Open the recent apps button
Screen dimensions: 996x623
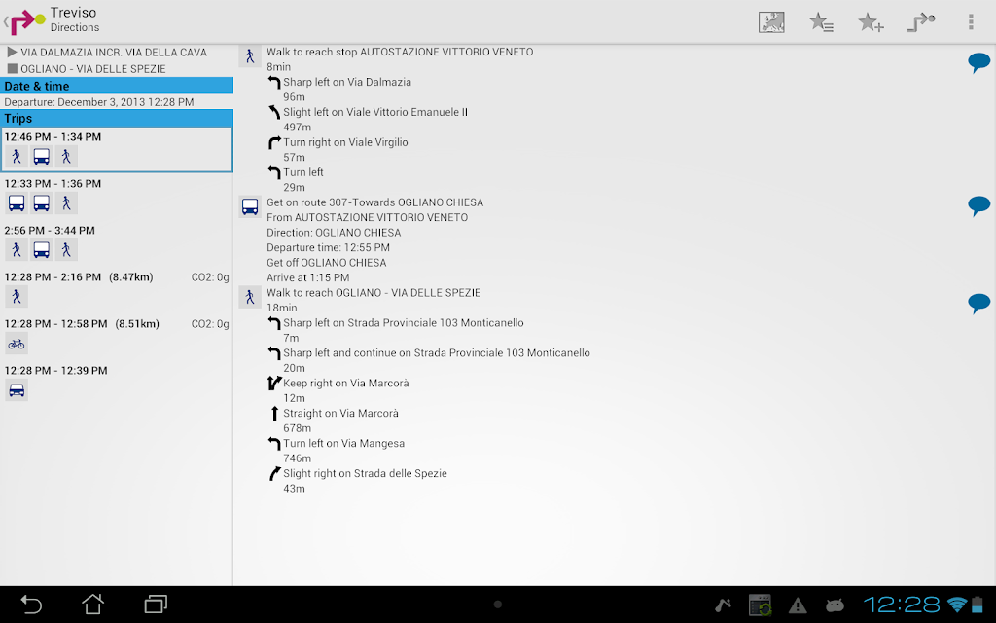point(156,604)
